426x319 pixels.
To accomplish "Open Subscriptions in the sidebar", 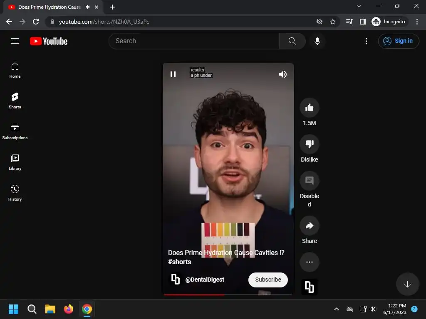I will [15, 132].
